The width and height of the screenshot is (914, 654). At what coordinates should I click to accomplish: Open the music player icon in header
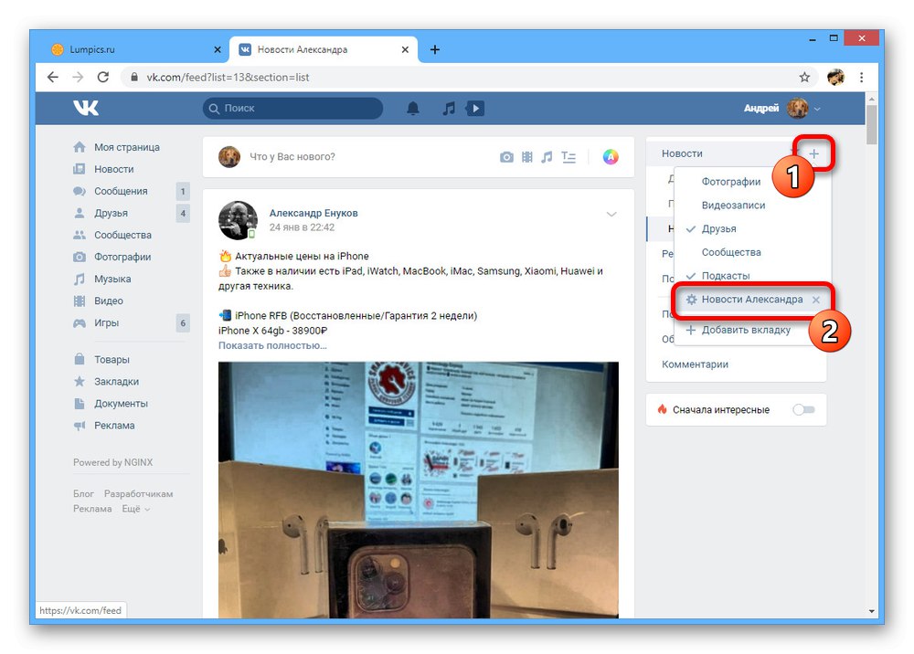447,108
